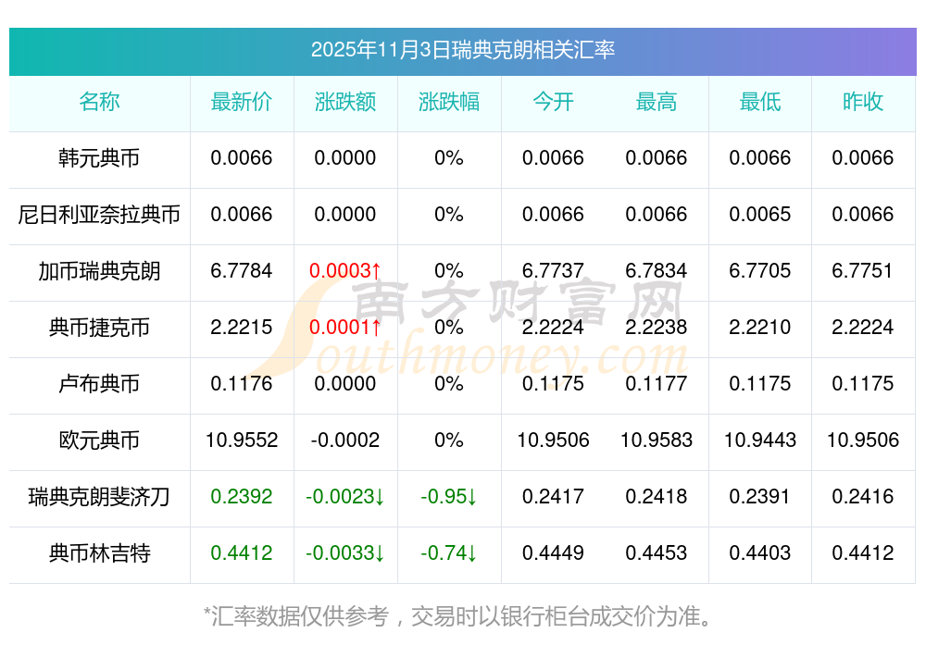Click the red 0.0003↑ change value
The width and height of the screenshot is (926, 645).
pyautogui.click(x=345, y=271)
